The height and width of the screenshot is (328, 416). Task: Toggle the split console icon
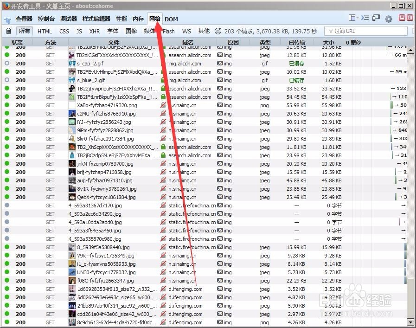[365, 19]
